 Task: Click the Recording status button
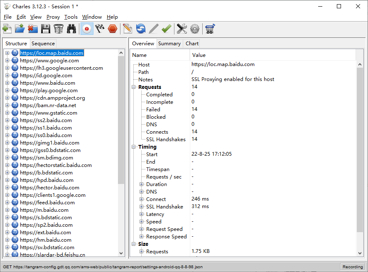[x=352, y=267]
